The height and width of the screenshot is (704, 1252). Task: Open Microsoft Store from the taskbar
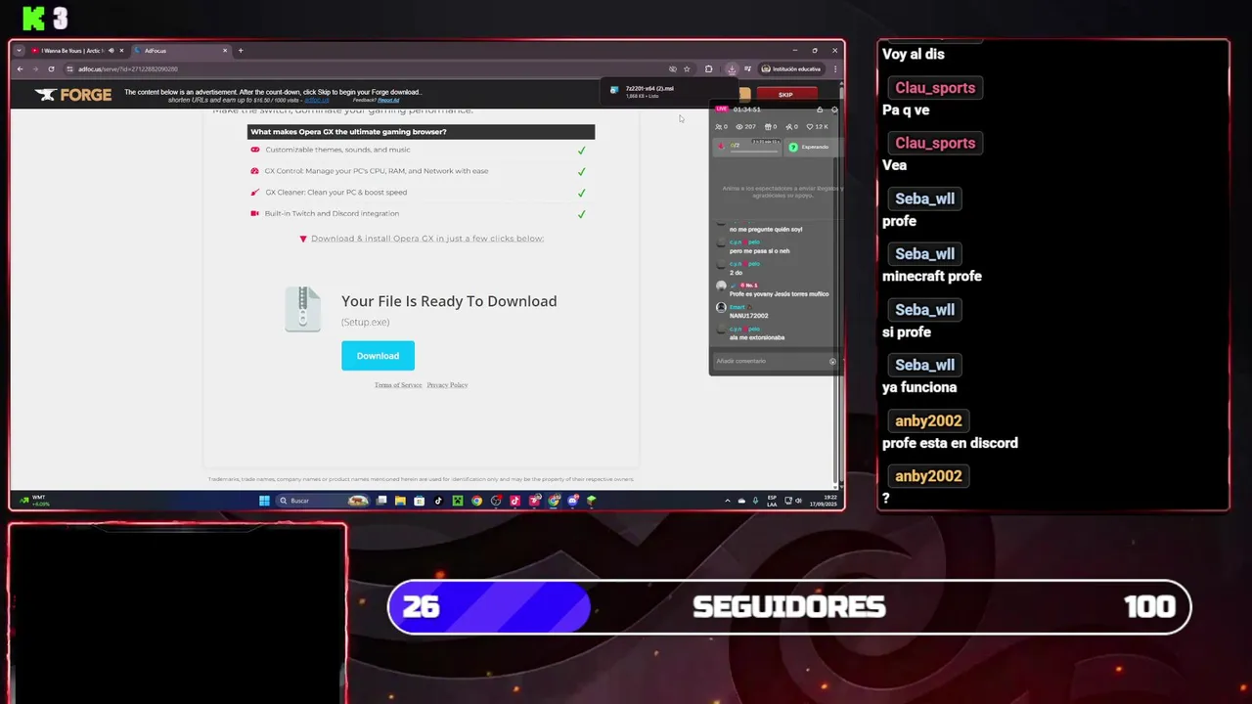pos(419,501)
